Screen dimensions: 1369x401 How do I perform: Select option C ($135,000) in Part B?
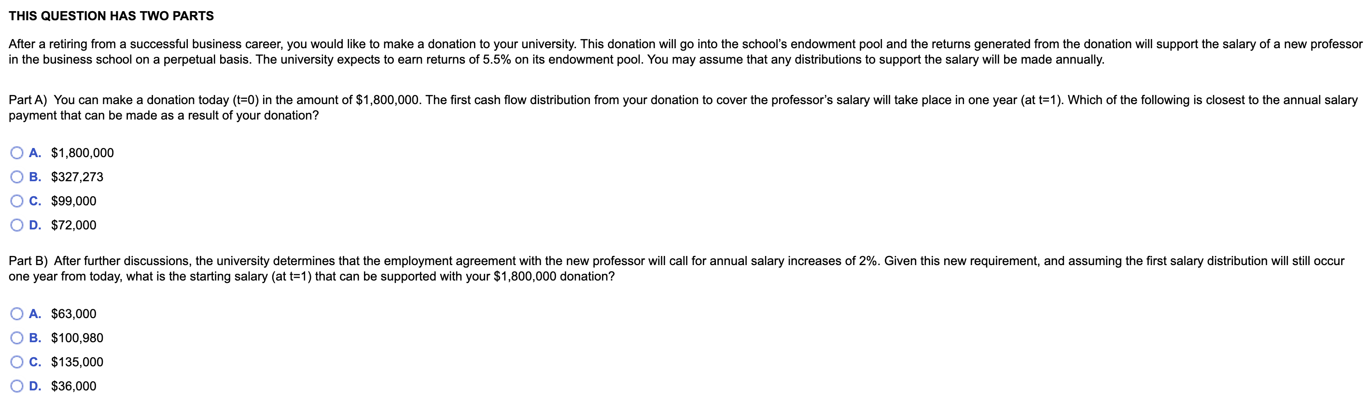(x=17, y=362)
